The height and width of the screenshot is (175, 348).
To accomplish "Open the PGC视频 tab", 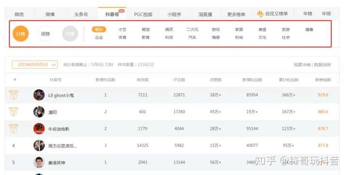I will click(x=143, y=15).
